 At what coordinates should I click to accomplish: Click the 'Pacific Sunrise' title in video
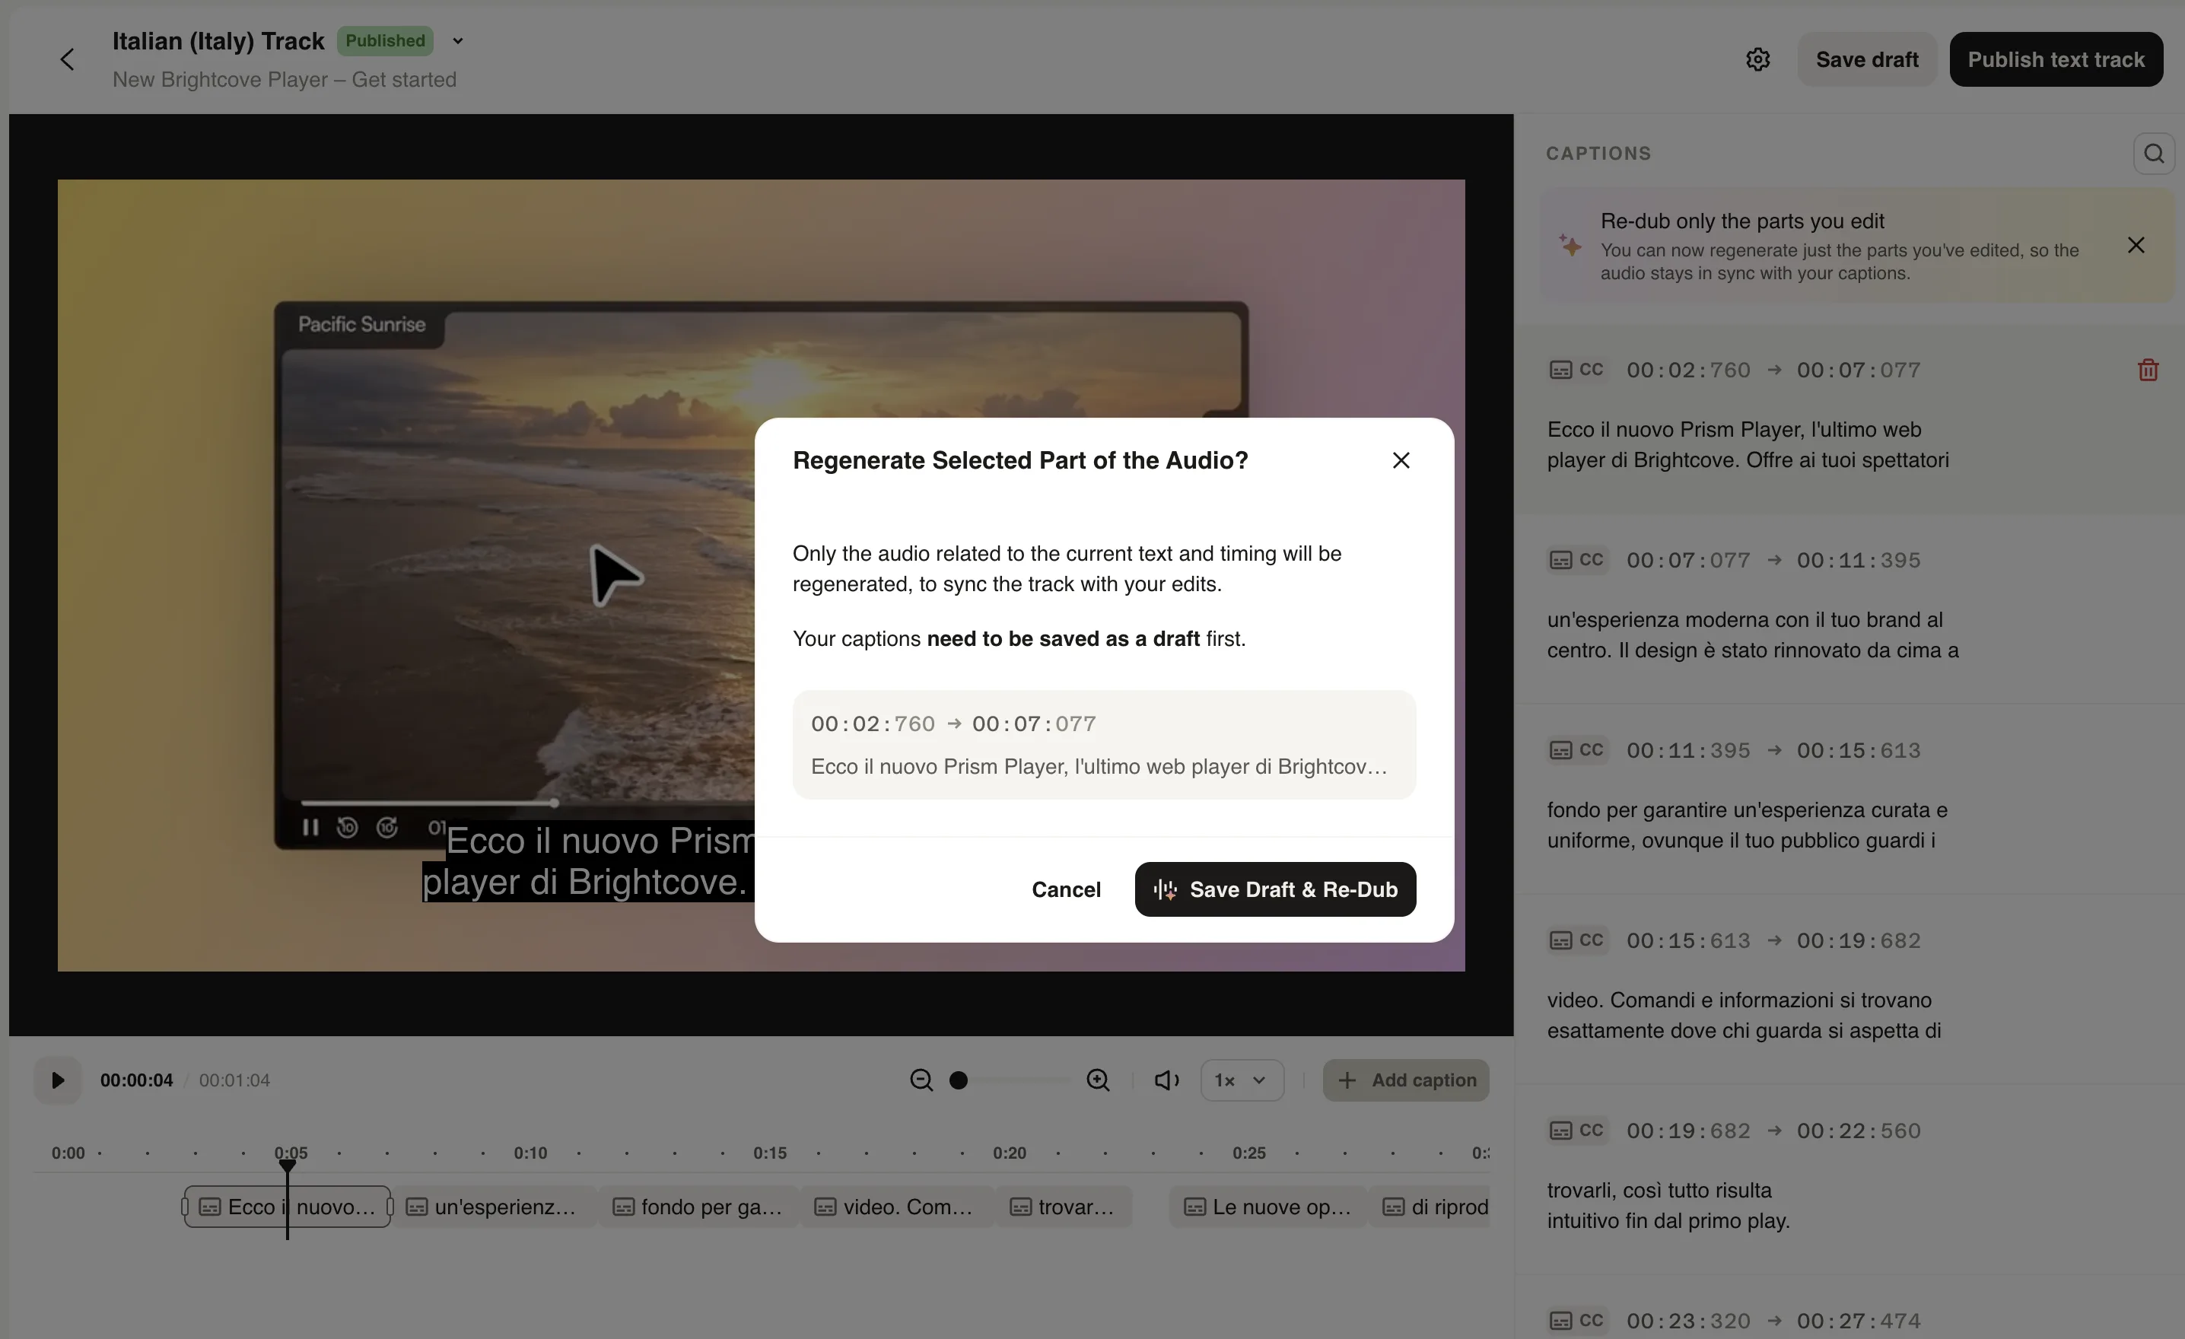click(x=362, y=325)
